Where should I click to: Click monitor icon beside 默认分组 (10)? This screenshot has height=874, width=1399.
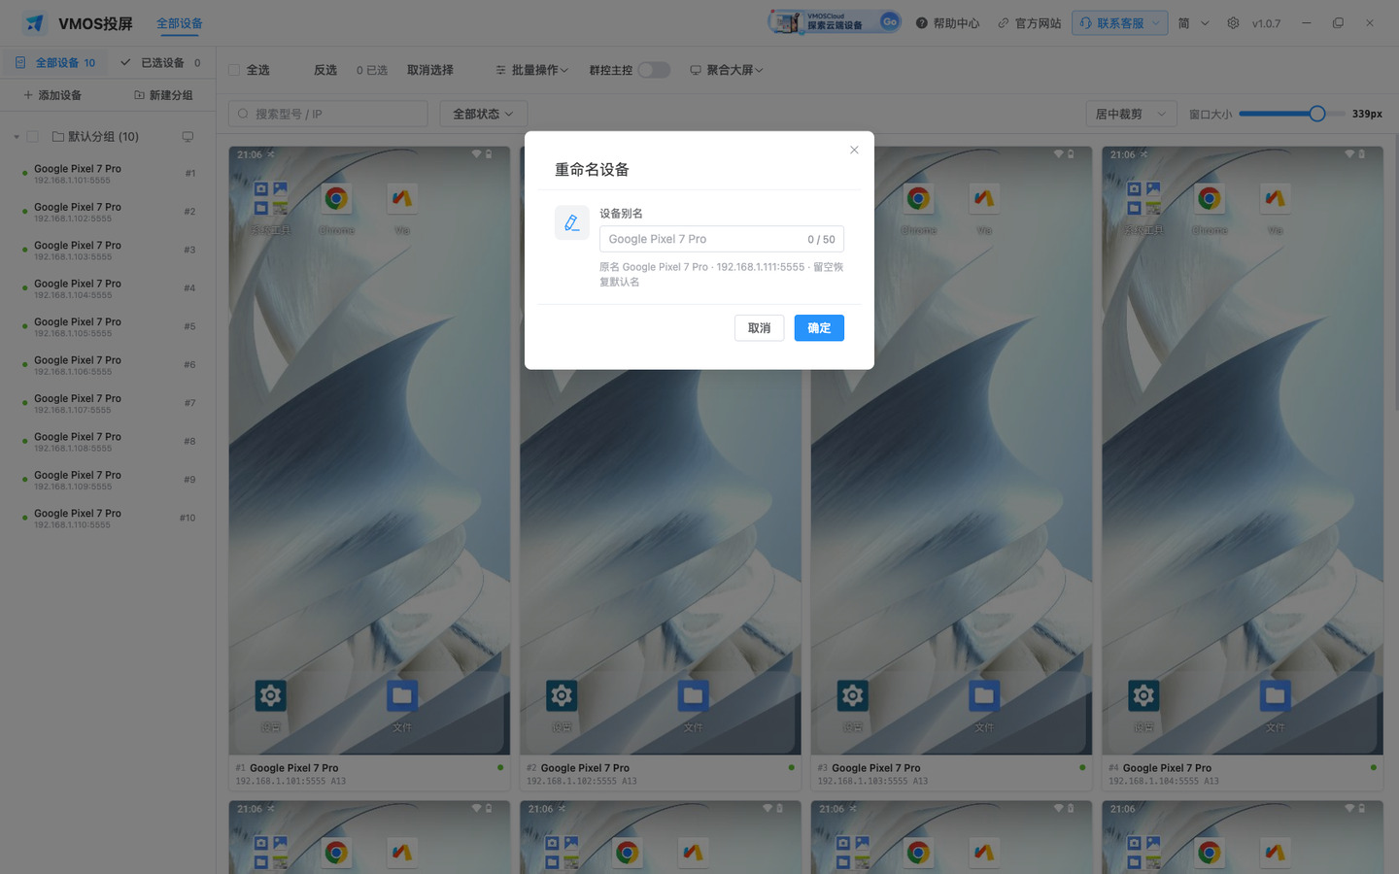coord(188,137)
